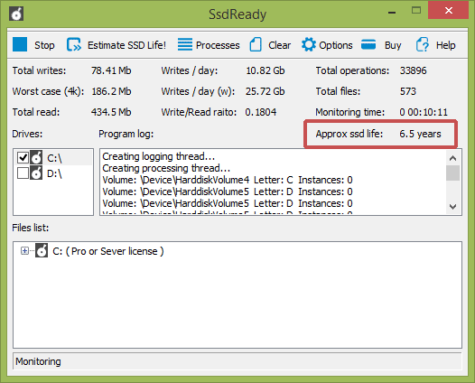Click the blue Stop square icon

[20, 44]
